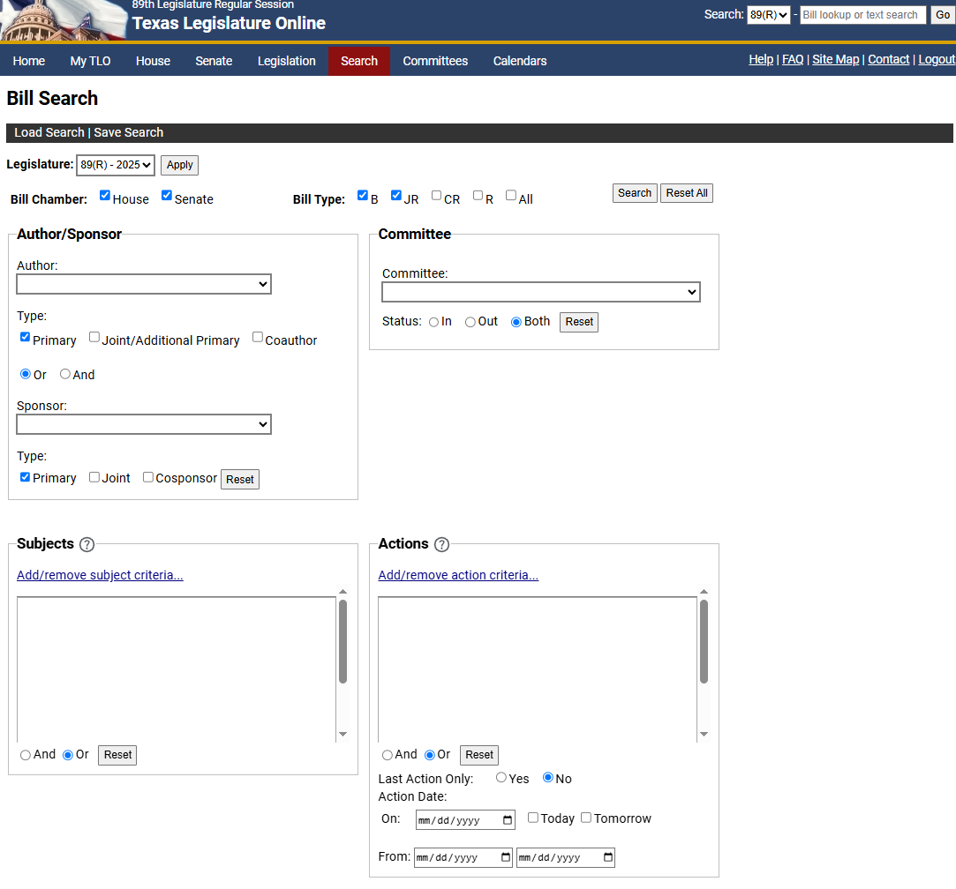956x889 pixels.
Task: Open the session dropdown in the header search
Action: (x=768, y=14)
